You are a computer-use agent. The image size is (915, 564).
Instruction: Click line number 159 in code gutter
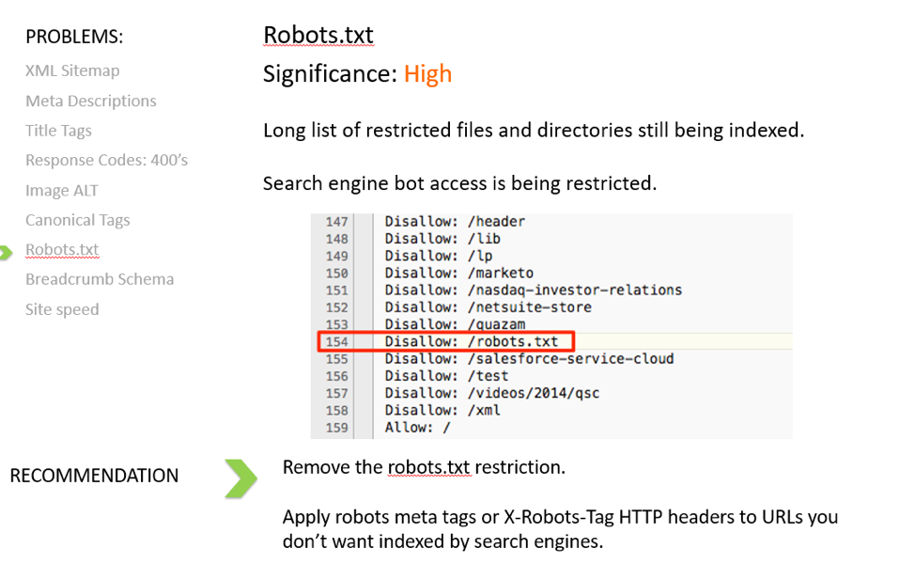coord(336,428)
